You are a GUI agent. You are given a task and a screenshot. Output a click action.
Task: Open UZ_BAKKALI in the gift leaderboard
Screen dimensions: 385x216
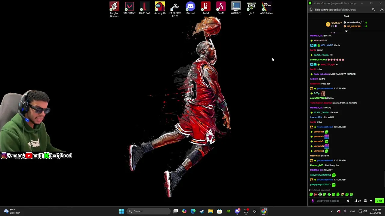354,26
